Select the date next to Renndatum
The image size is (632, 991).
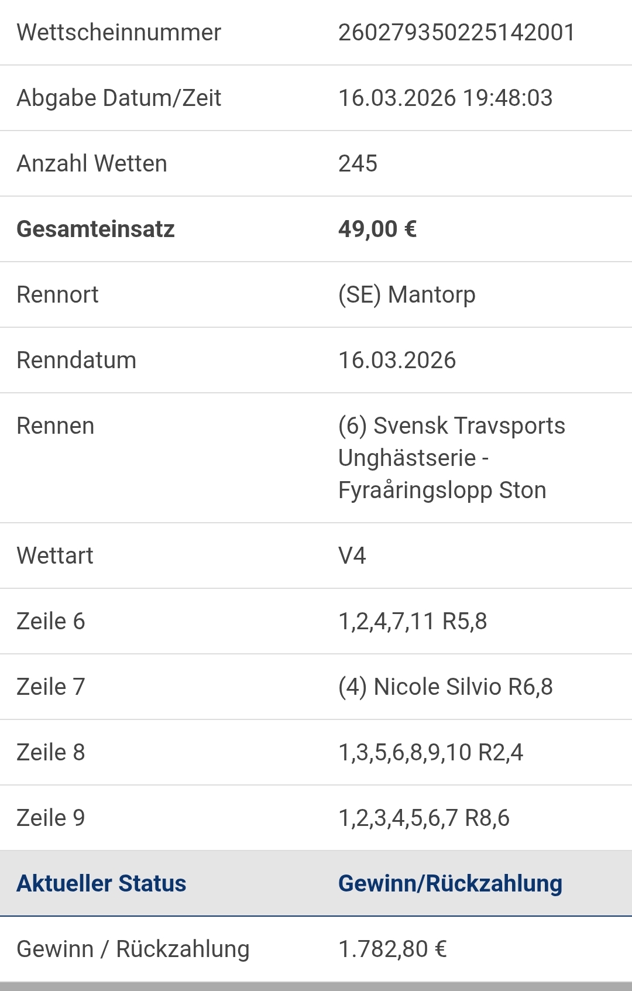coord(397,360)
